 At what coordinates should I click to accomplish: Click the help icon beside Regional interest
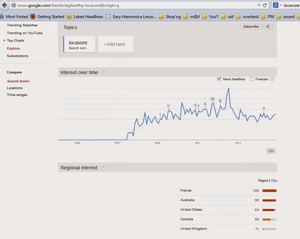click(103, 168)
